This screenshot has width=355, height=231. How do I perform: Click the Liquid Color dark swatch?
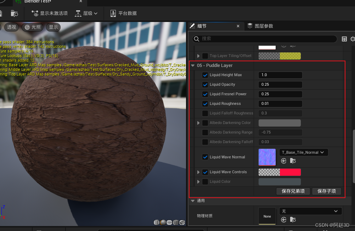coord(280,182)
